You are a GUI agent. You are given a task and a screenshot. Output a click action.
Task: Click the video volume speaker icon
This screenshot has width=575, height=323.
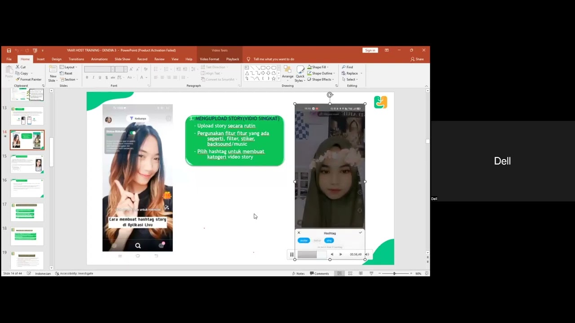point(367,254)
